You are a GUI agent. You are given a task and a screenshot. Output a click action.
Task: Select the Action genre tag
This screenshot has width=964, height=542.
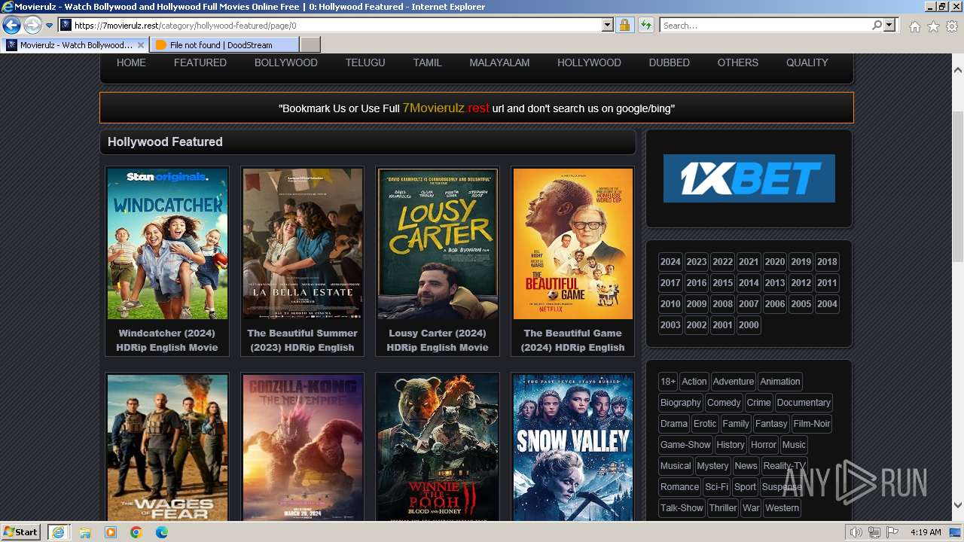[x=694, y=382]
